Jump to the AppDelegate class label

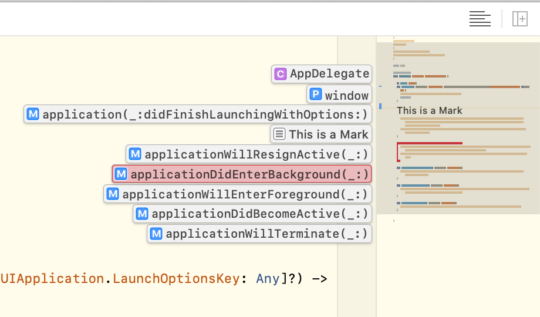(x=322, y=74)
